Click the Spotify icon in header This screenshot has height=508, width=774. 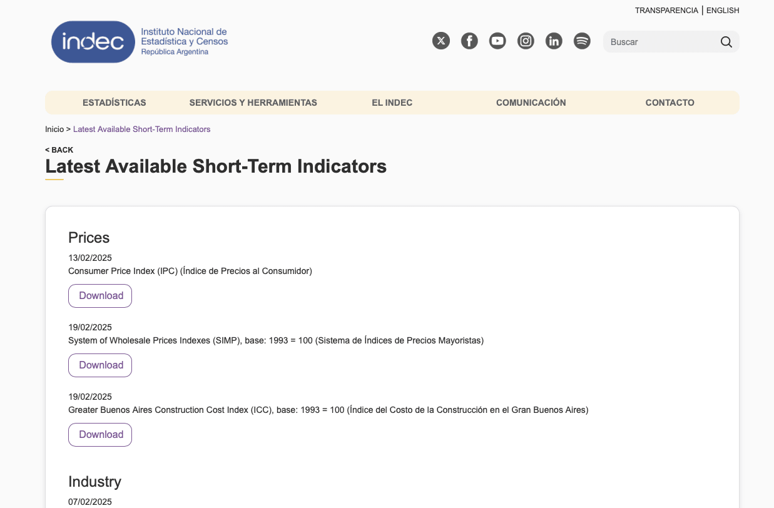(x=582, y=41)
